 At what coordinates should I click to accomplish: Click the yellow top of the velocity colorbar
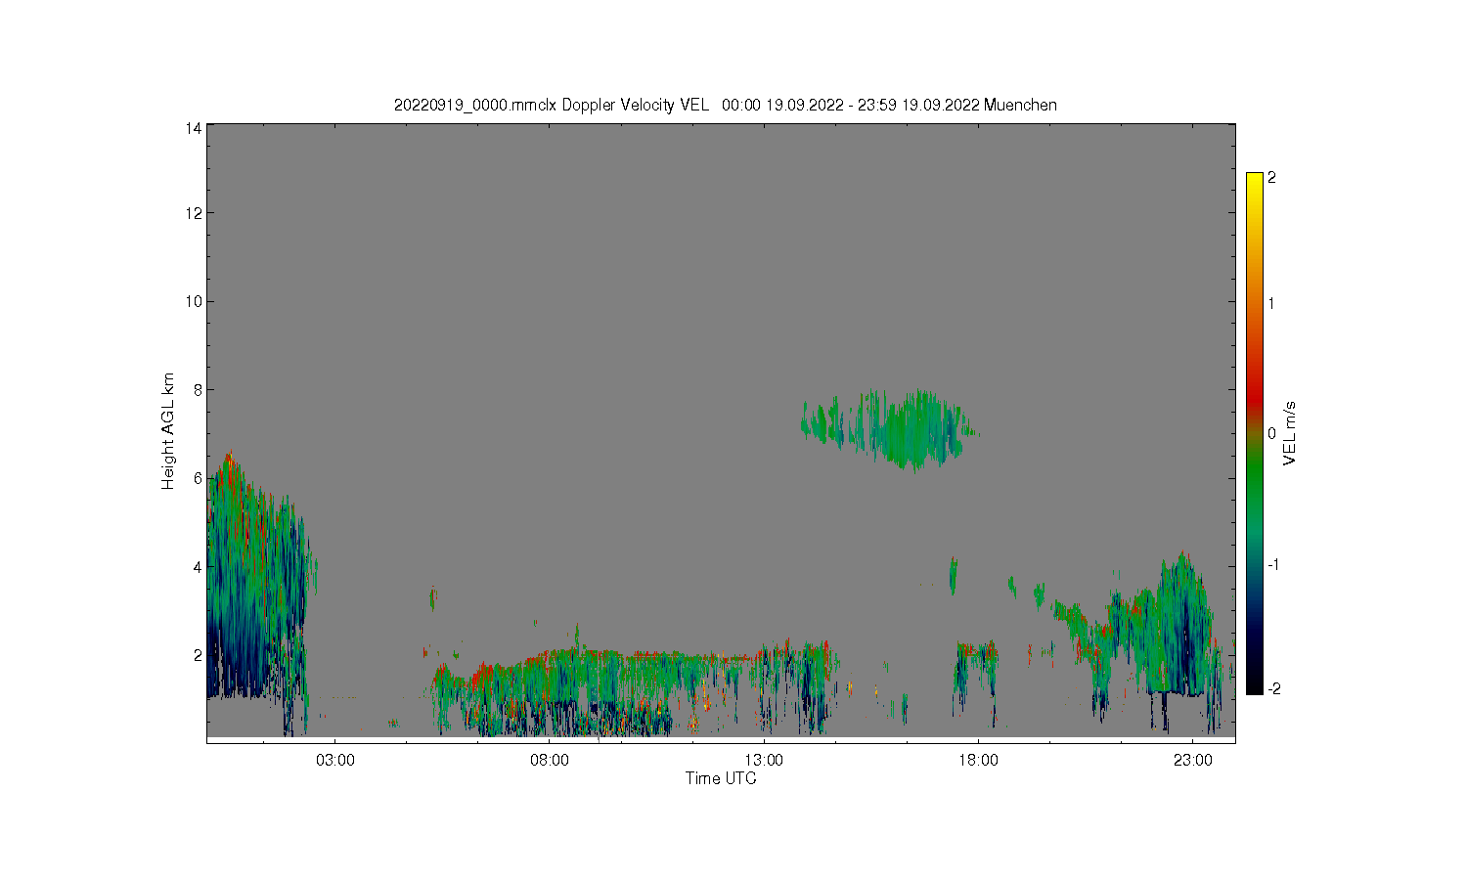click(1254, 186)
